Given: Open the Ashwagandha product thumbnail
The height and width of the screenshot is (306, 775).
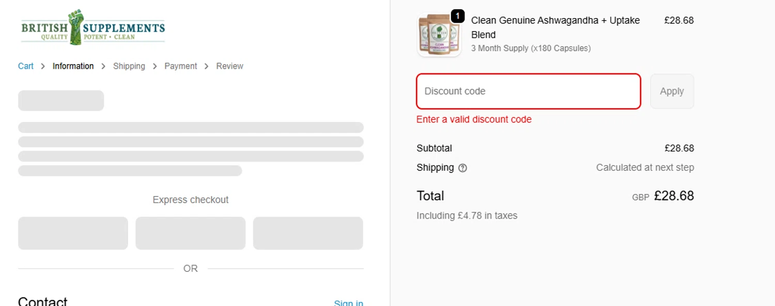Looking at the screenshot, I should pyautogui.click(x=439, y=35).
